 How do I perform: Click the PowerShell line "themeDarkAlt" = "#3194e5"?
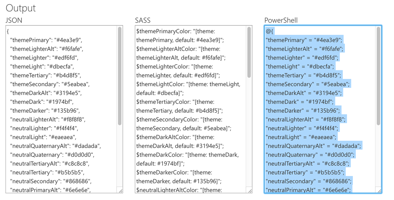click(304, 93)
